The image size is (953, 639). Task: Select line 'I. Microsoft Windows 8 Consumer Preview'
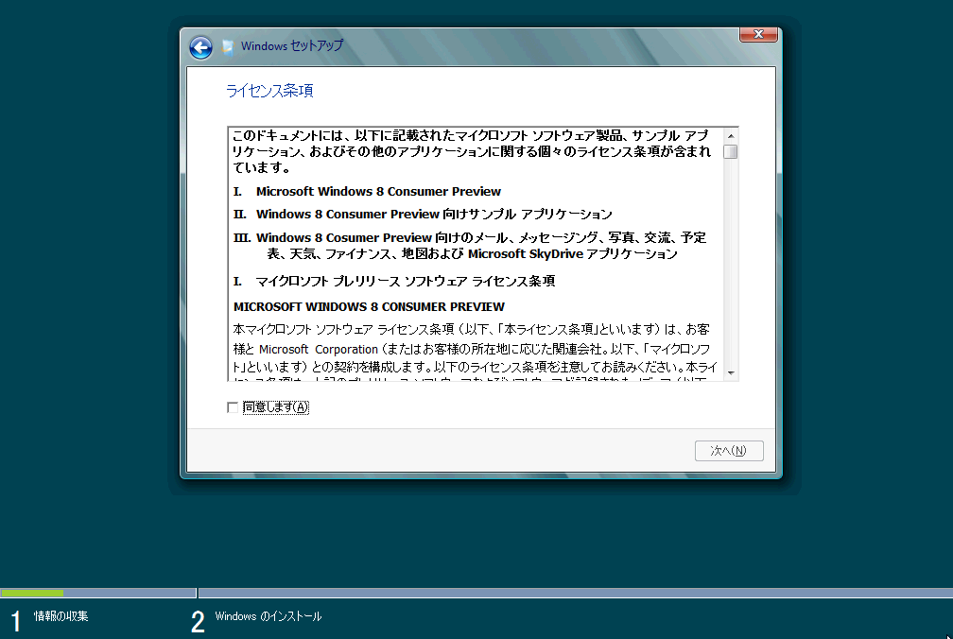(367, 191)
